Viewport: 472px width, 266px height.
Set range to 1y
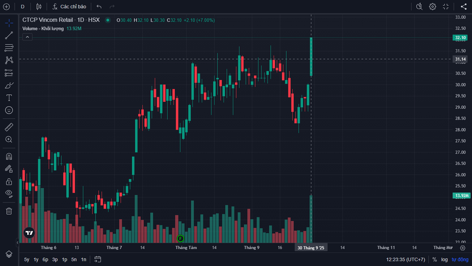click(36, 259)
